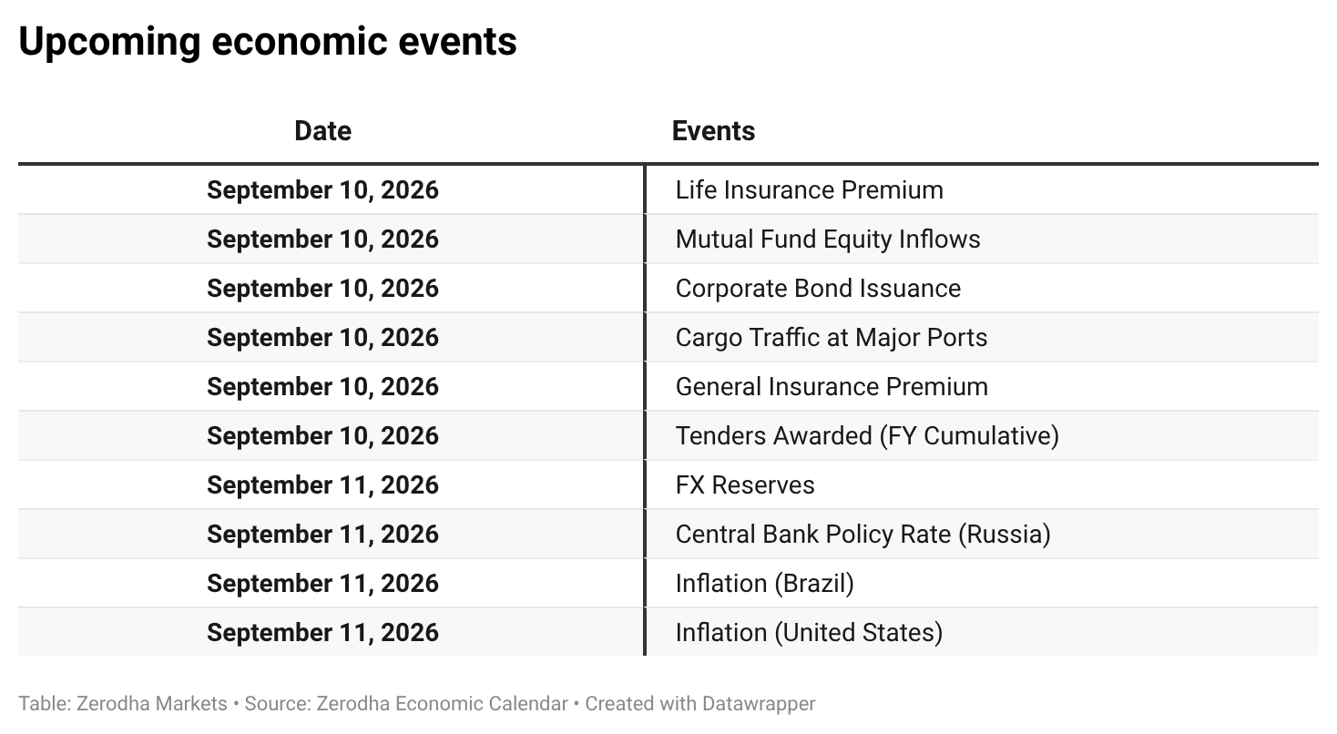Click the date next to FX Reserves
This screenshot has width=1337, height=734.
coord(322,485)
